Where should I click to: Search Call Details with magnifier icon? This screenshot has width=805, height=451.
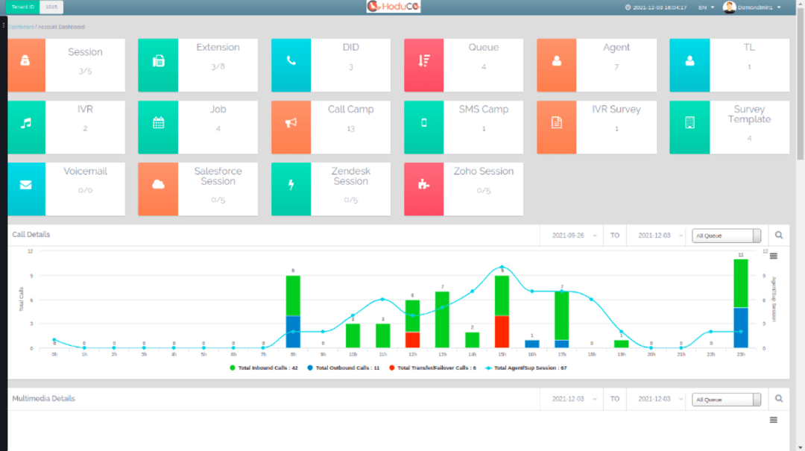(779, 235)
